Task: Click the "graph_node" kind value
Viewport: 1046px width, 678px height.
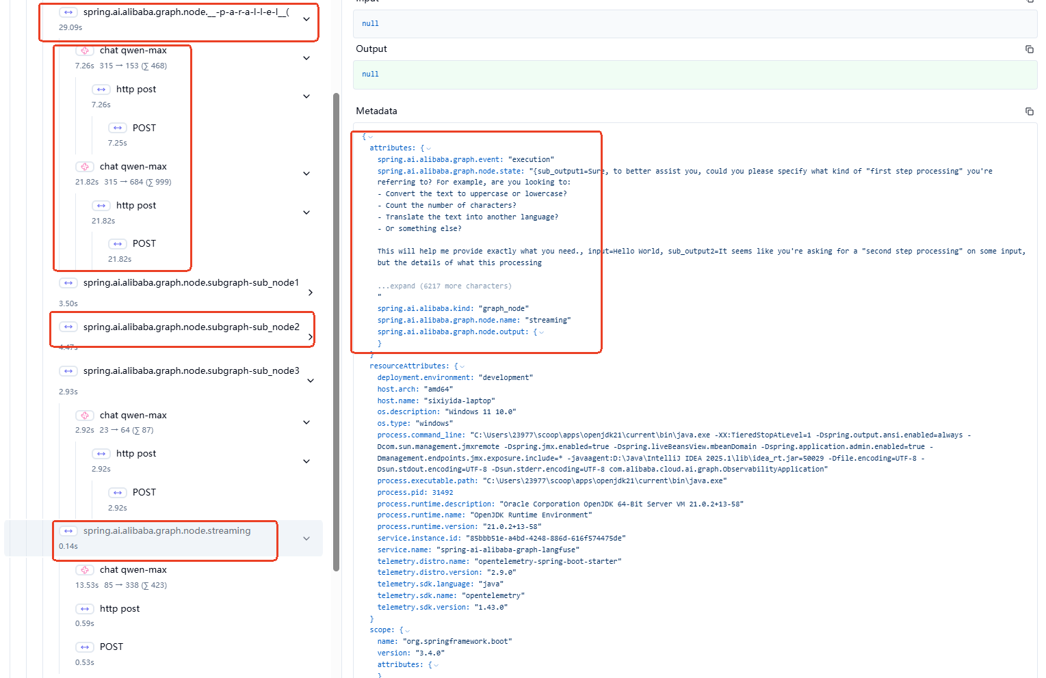Action: click(x=504, y=309)
